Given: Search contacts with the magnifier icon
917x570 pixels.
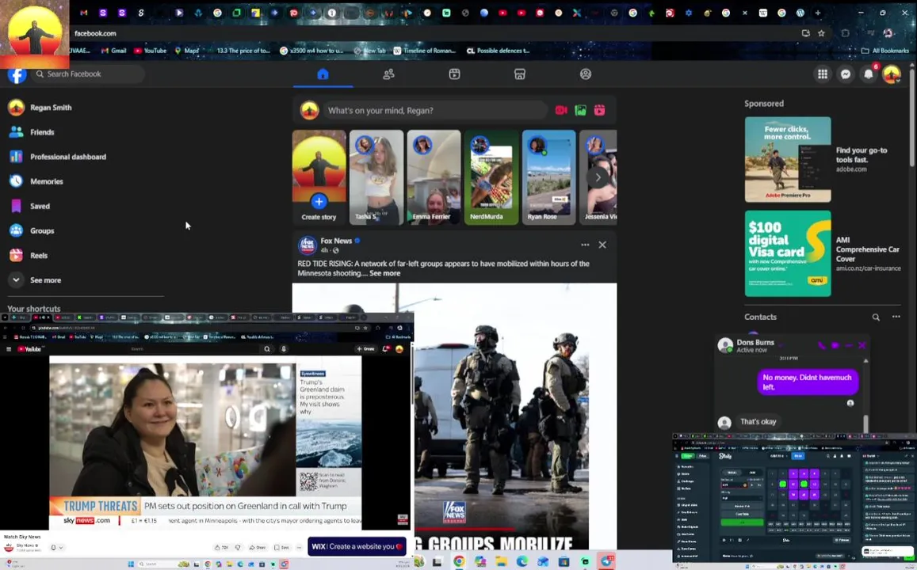Looking at the screenshot, I should click(876, 317).
